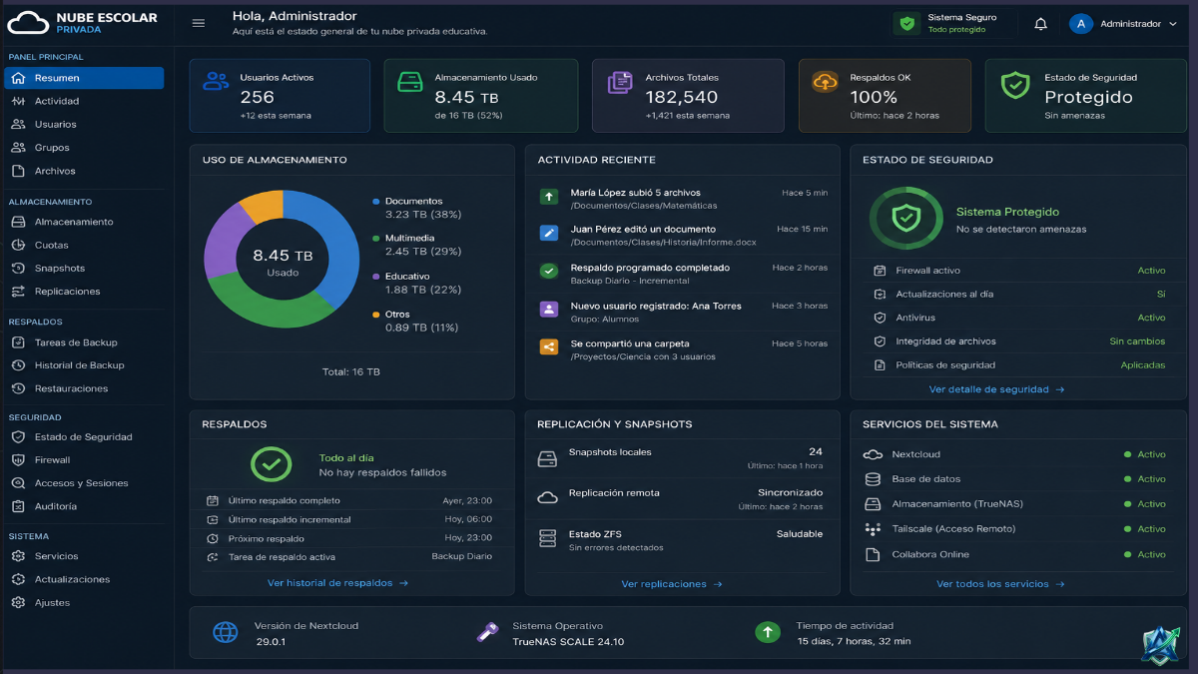Click the Antivirus status row

coord(1018,318)
